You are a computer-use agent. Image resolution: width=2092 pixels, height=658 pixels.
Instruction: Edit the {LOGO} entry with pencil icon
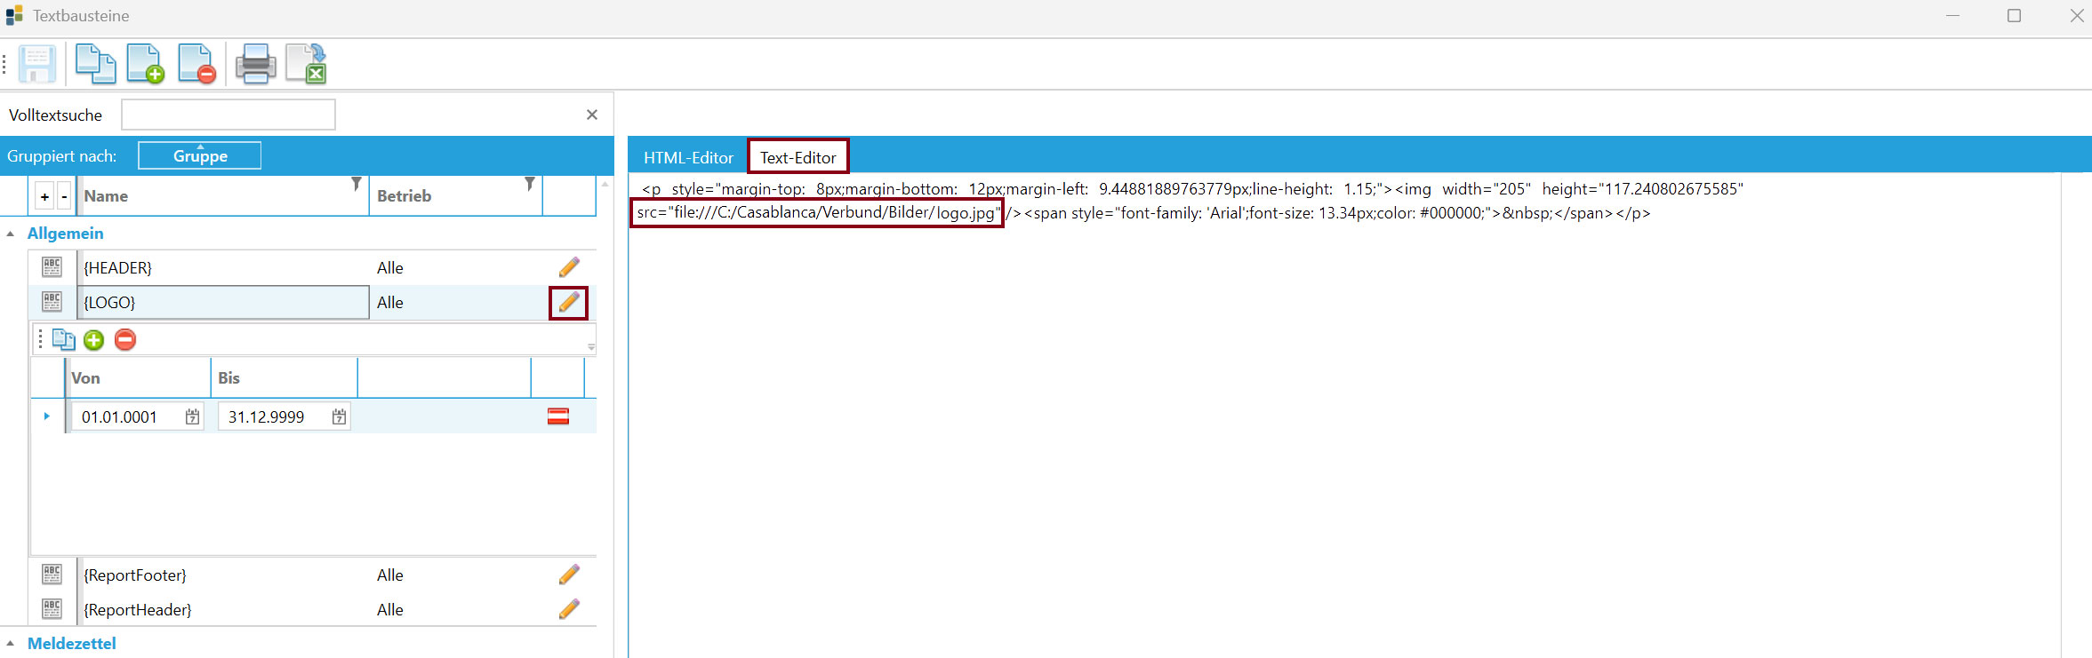pyautogui.click(x=569, y=303)
